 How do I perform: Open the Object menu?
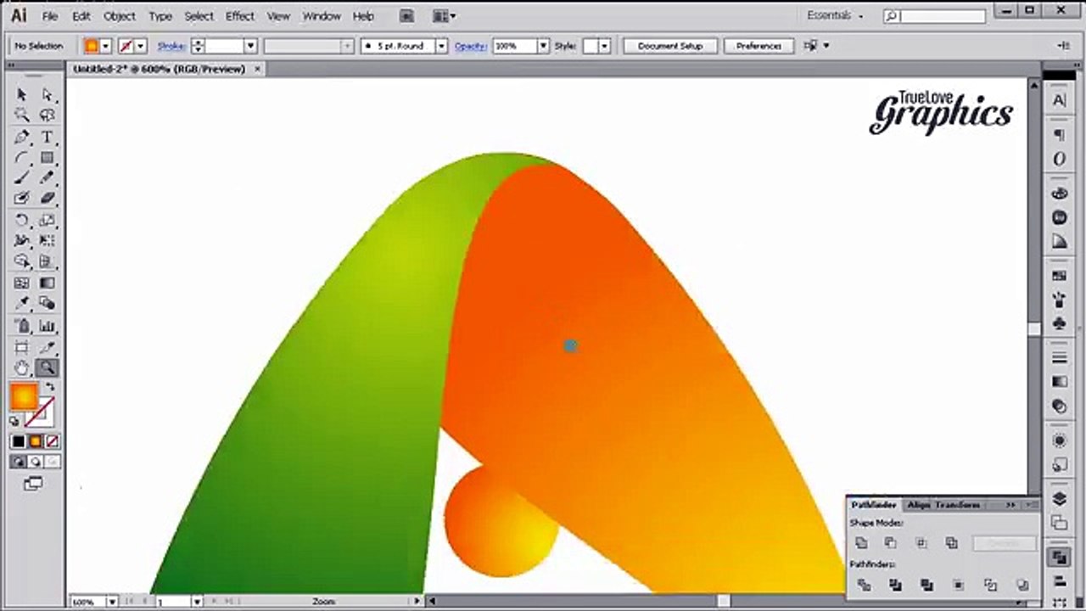120,16
